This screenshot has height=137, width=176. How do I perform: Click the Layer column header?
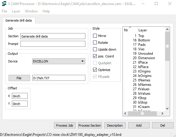tap(151, 30)
